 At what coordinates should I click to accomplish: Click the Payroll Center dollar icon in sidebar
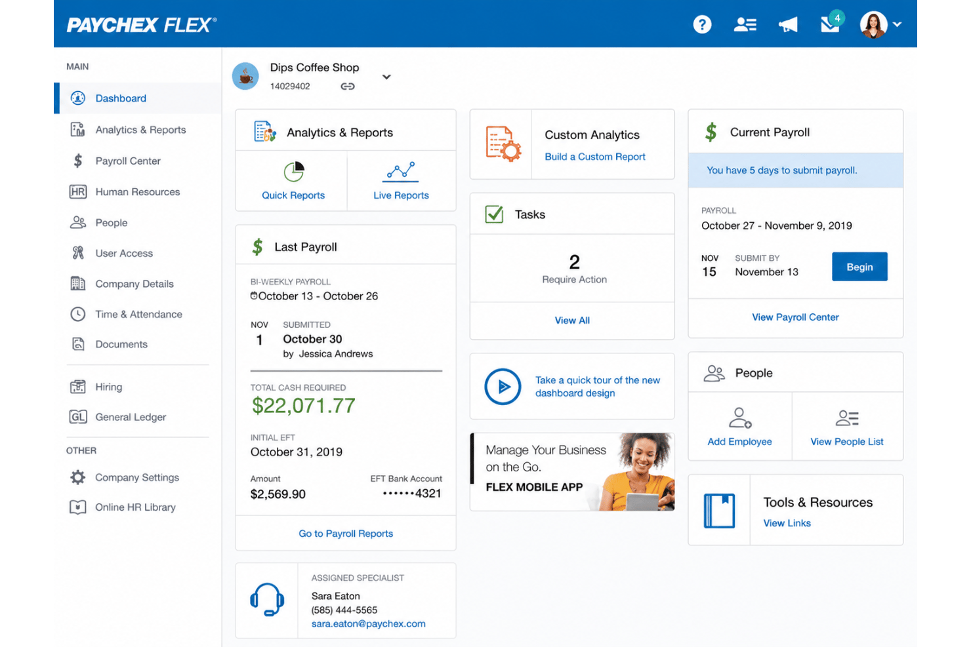coord(78,161)
